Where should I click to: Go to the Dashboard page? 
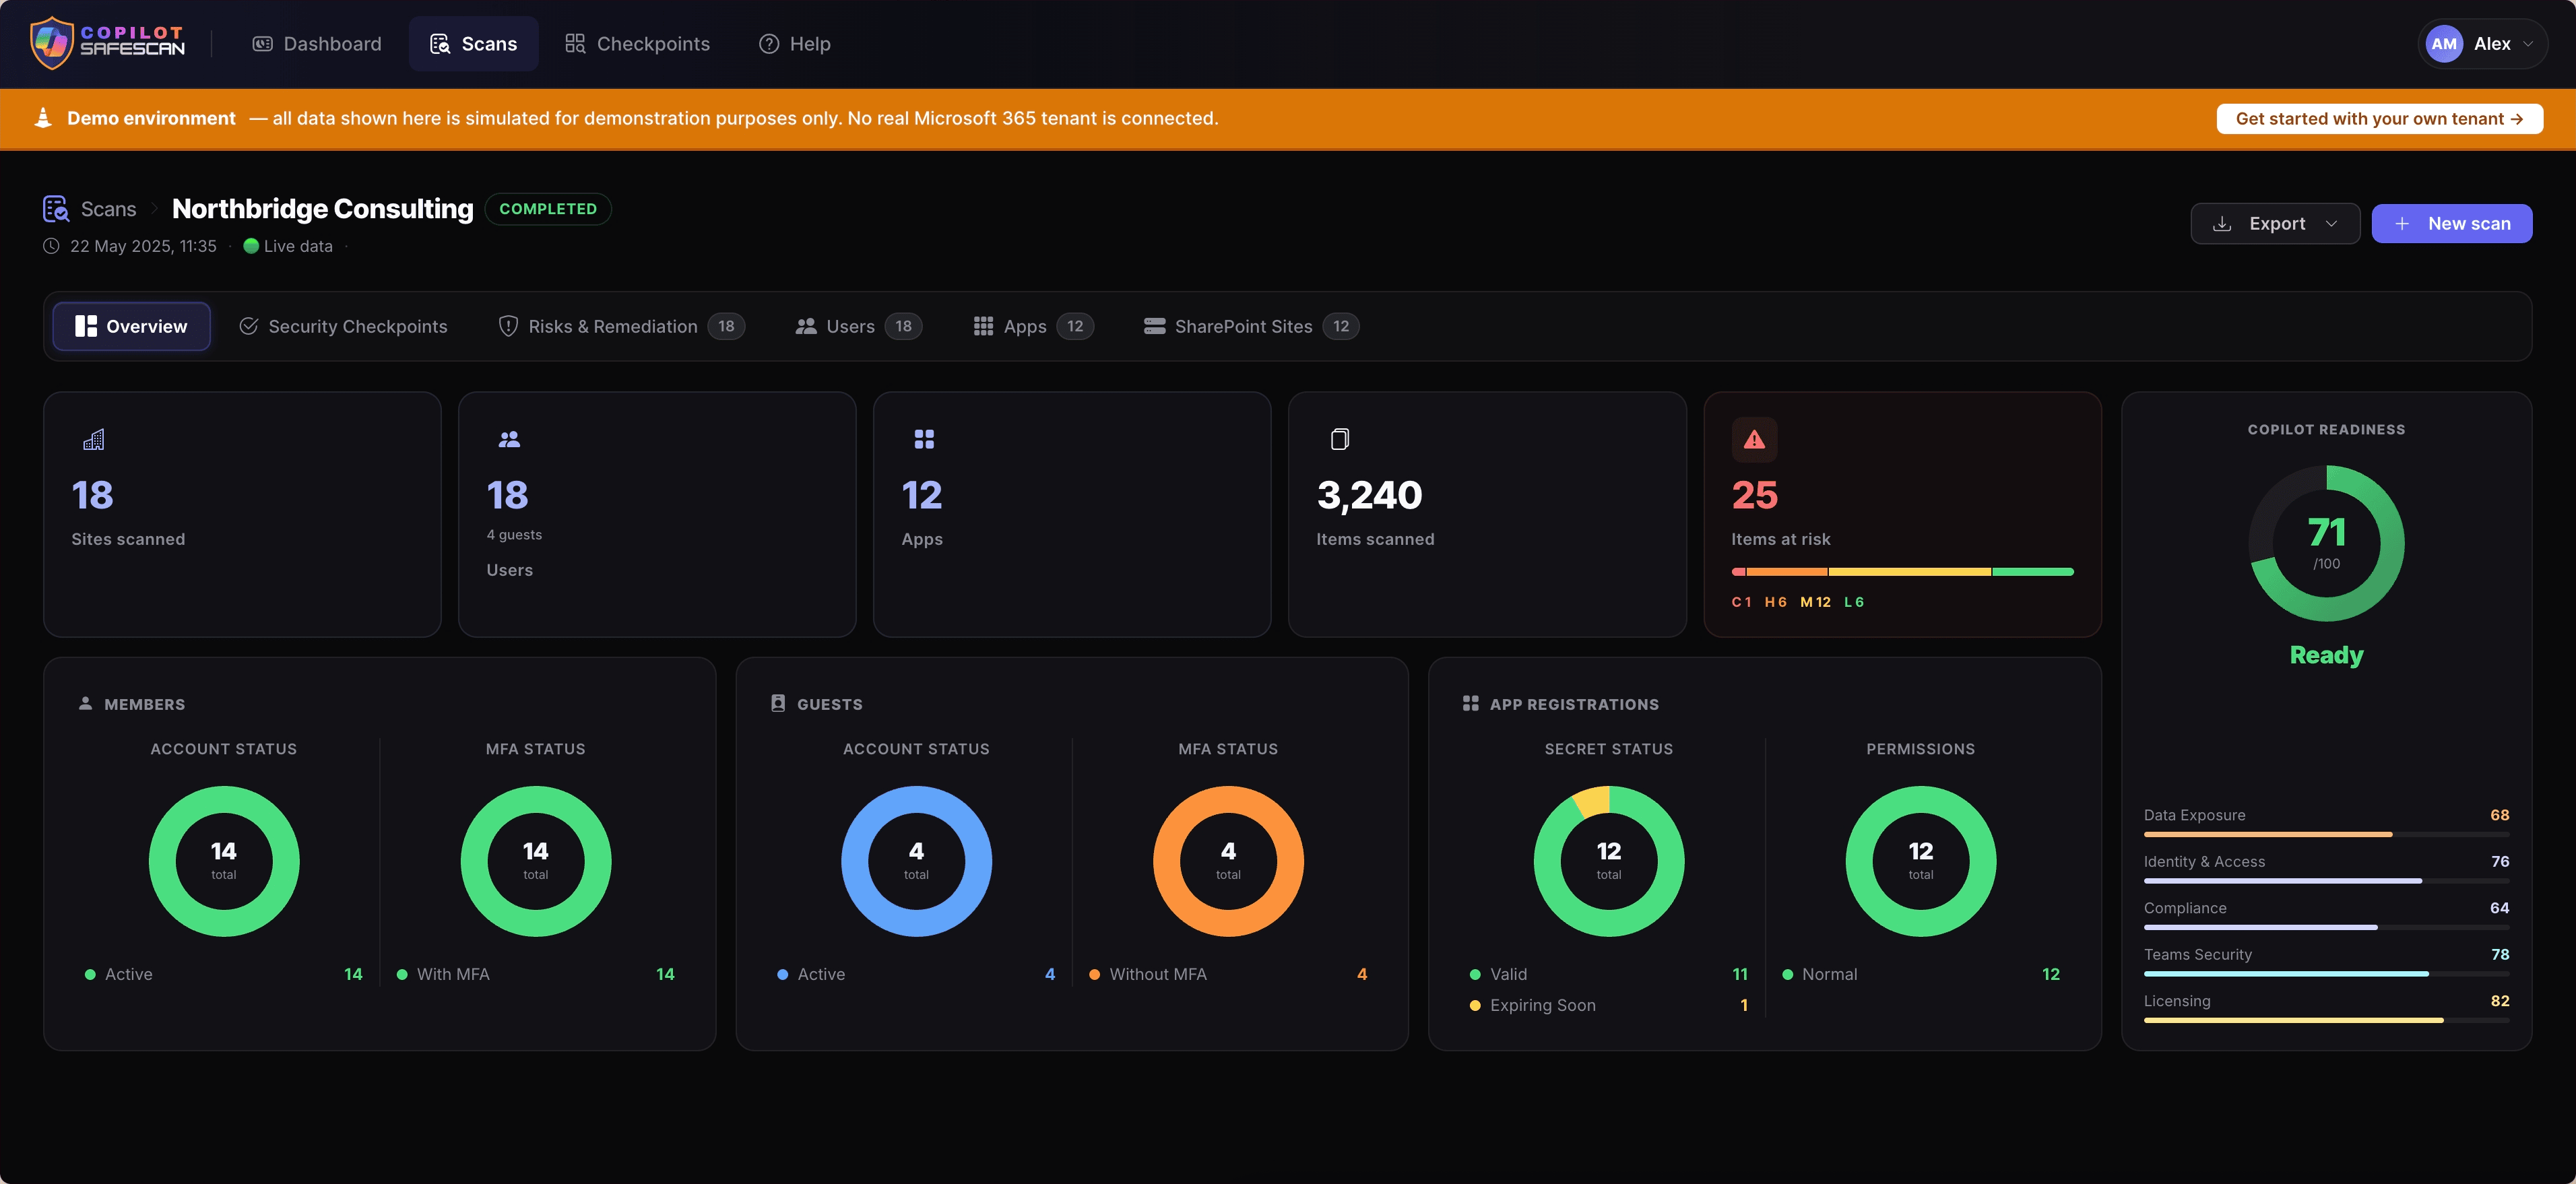point(317,44)
